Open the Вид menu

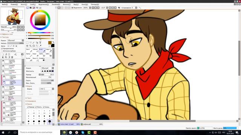(x=76, y=4)
